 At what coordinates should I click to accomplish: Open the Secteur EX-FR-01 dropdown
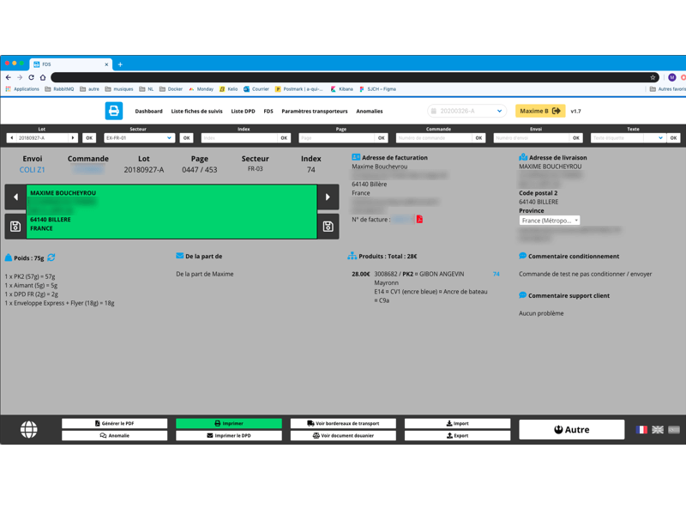click(139, 137)
